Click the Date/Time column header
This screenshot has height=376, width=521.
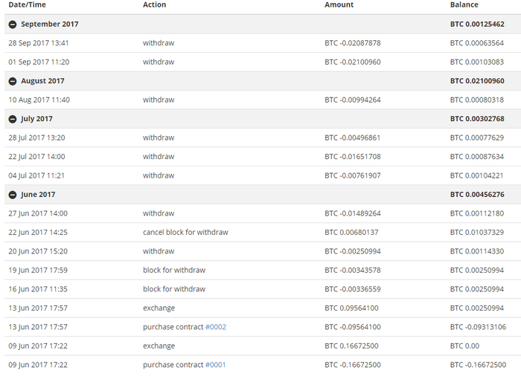(28, 4)
